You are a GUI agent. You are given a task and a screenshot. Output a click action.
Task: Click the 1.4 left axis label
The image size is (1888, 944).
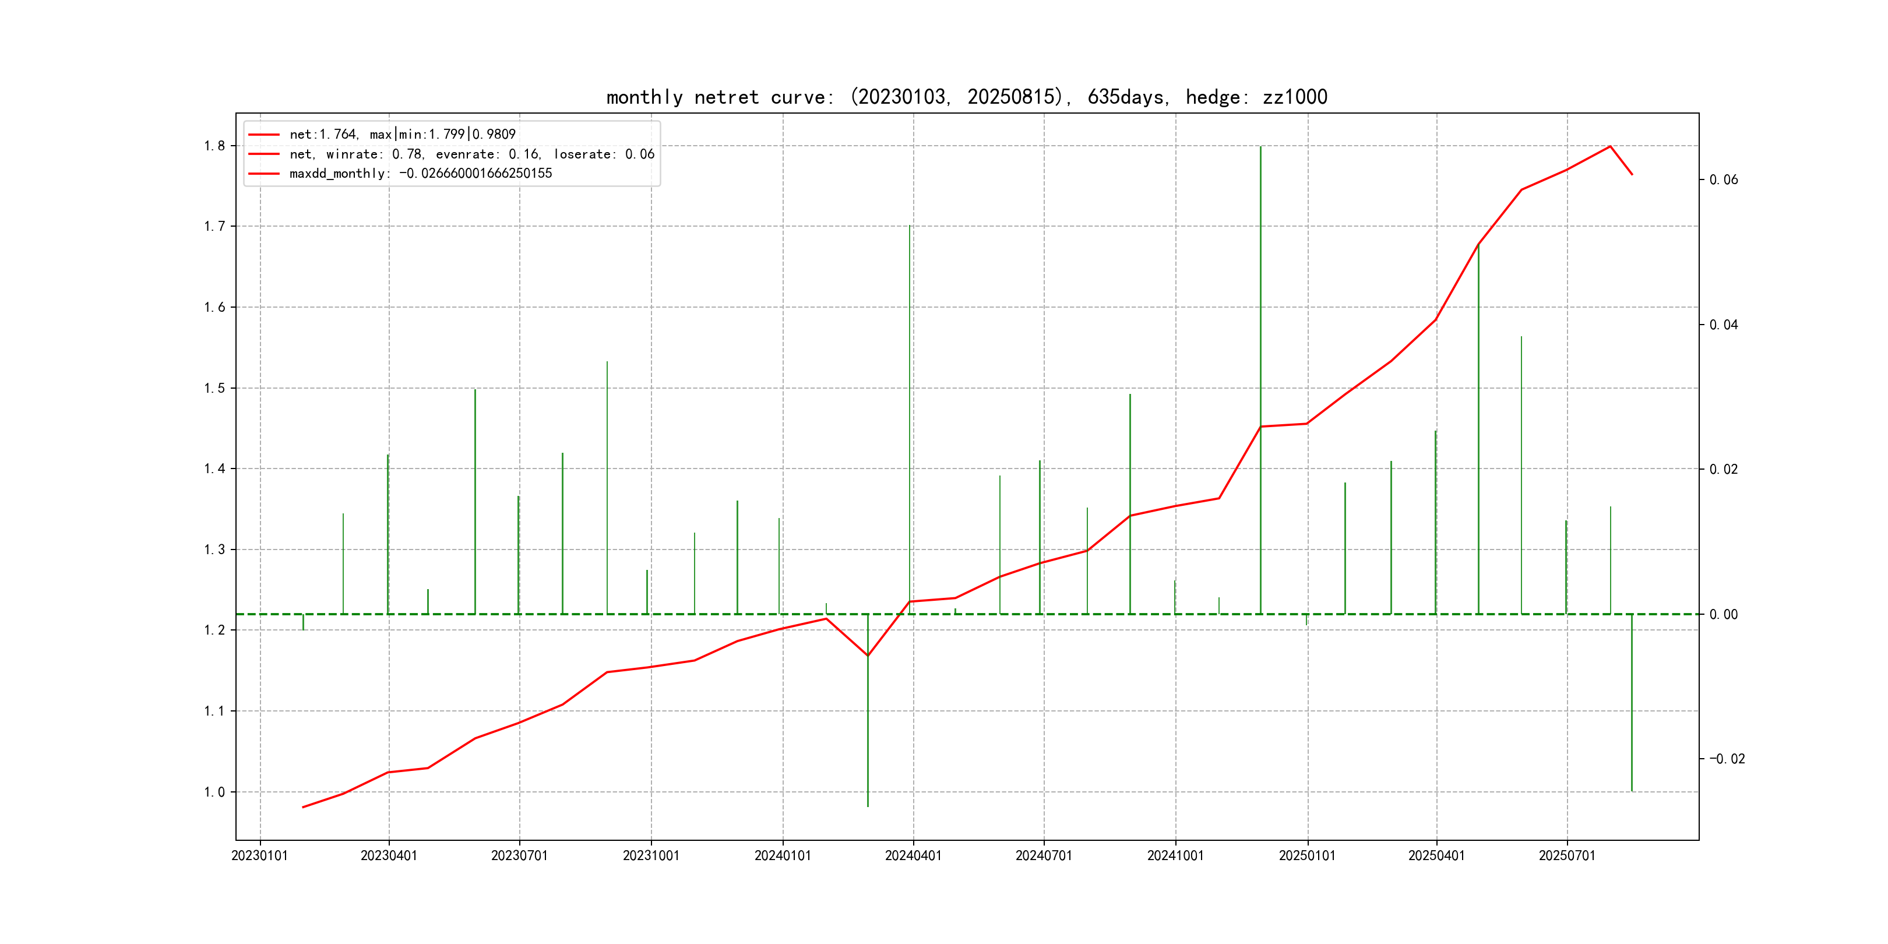coord(214,469)
